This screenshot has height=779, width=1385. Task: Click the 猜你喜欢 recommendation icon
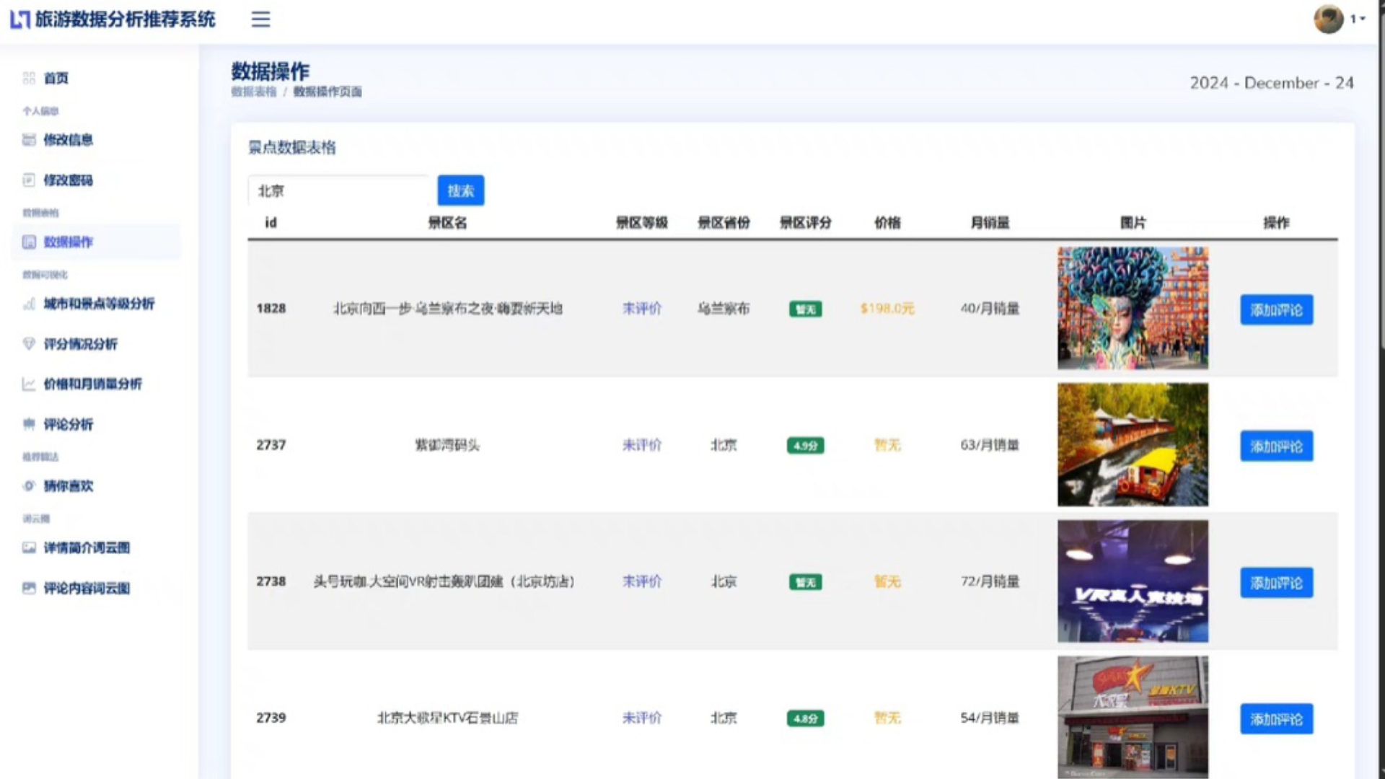[29, 486]
